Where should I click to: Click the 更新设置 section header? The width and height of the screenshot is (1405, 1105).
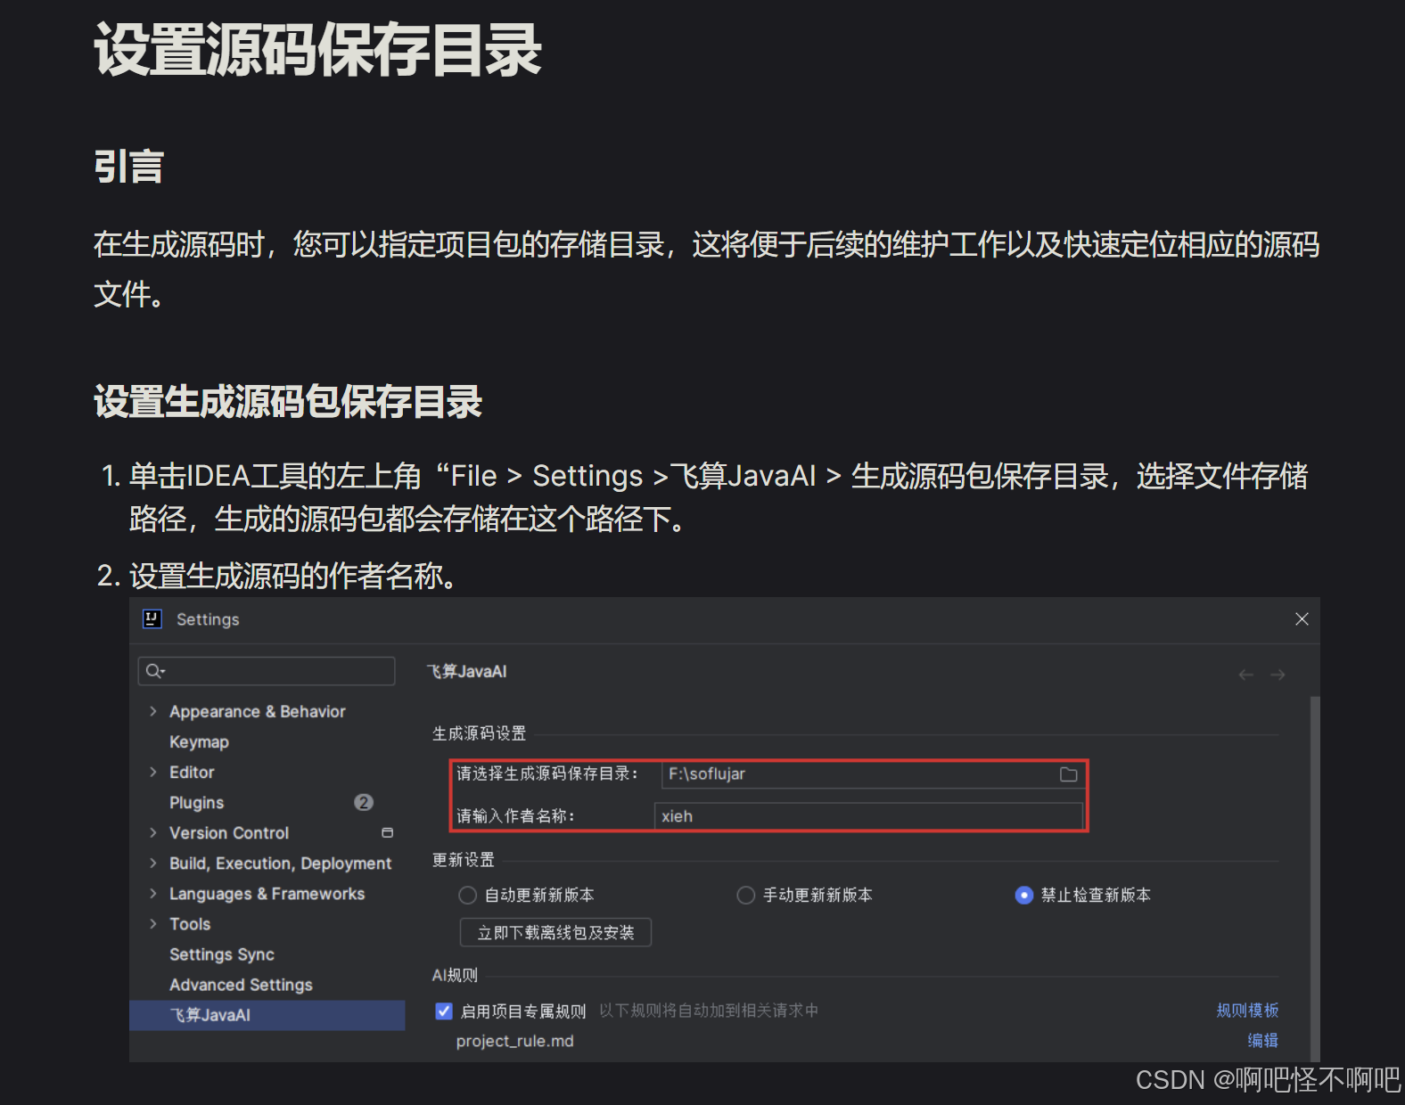463,860
